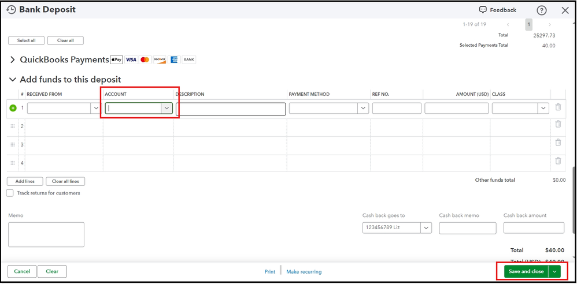Click the Account text input on line 1
The image size is (577, 284).
(133, 108)
